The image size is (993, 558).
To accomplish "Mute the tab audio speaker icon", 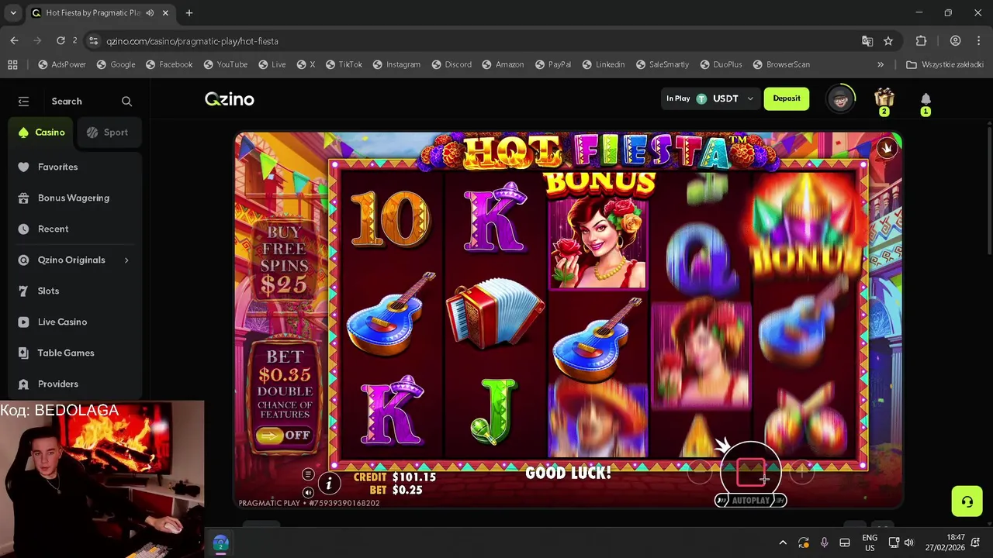I will tap(150, 13).
